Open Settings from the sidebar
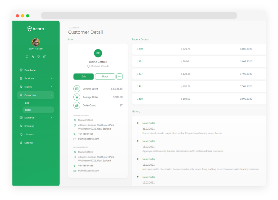278x200 pixels. (x=29, y=143)
